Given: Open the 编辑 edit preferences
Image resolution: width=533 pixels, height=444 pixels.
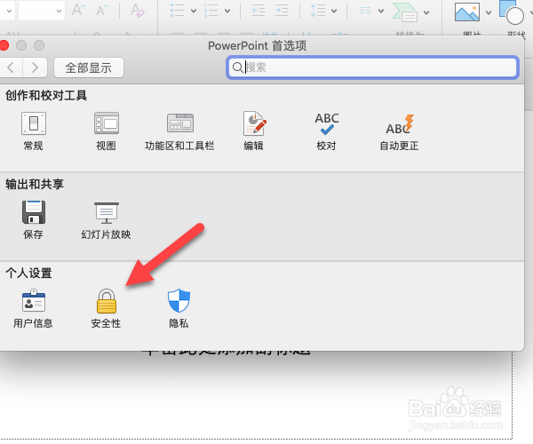Looking at the screenshot, I should (254, 131).
